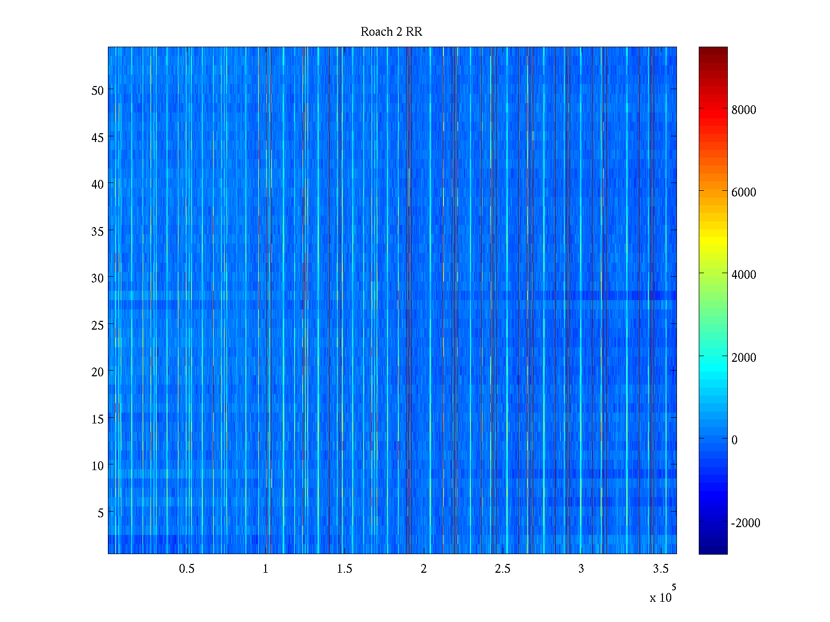Click the 'Roach 2 RR' plot title
The height and width of the screenshot is (622, 830).
click(391, 32)
